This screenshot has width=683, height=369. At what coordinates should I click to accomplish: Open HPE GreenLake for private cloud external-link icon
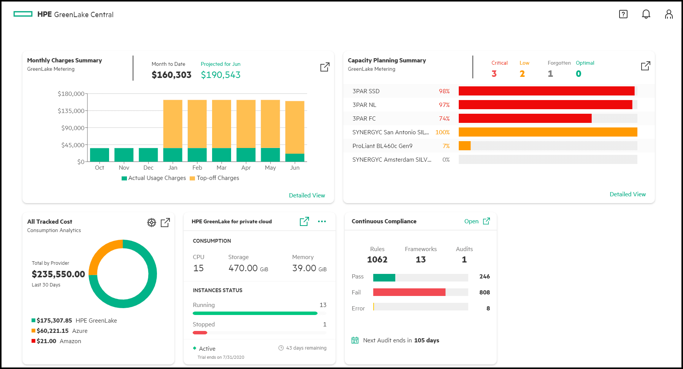click(304, 221)
